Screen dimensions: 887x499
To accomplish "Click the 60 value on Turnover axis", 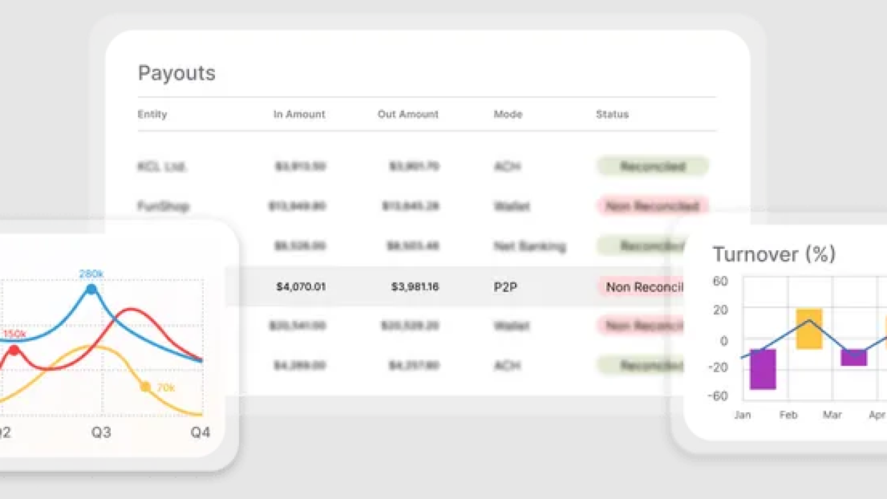I will pyautogui.click(x=721, y=281).
